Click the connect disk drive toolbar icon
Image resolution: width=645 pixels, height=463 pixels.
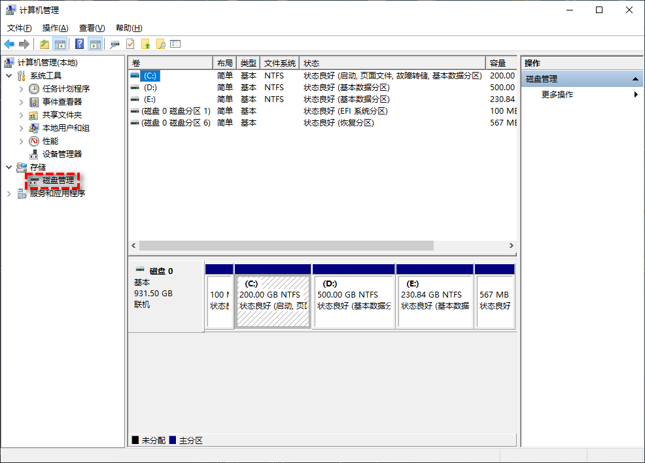pyautogui.click(x=115, y=44)
